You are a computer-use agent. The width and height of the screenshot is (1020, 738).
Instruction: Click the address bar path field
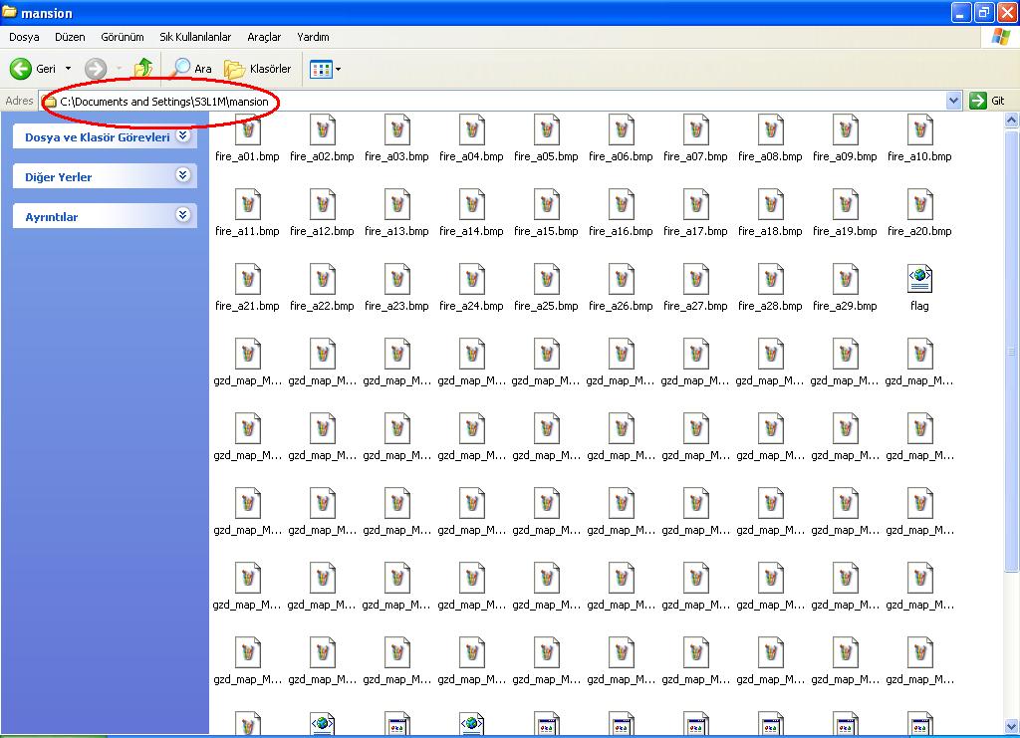click(x=494, y=102)
